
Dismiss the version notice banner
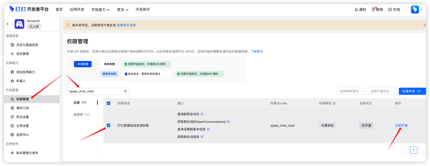click(424, 25)
